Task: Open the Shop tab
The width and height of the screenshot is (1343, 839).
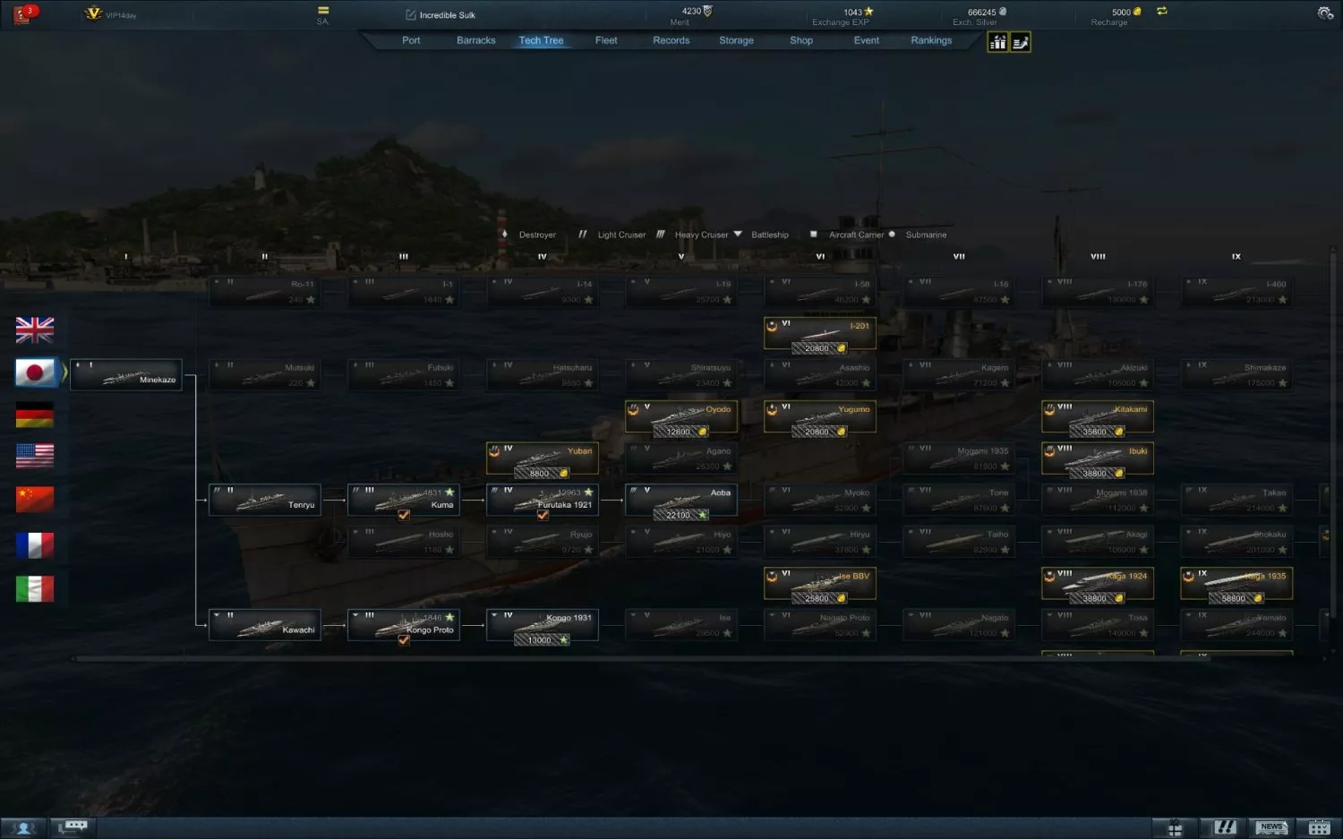Action: click(800, 40)
